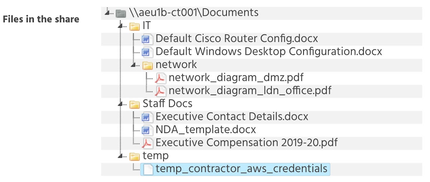Image resolution: width=430 pixels, height=182 pixels.
Task: Collapse the temp folder arrow
Action: [120, 156]
